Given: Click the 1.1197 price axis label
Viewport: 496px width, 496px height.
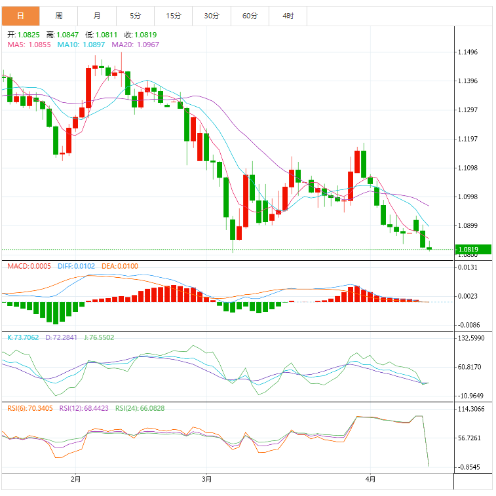Looking at the screenshot, I should (x=468, y=139).
